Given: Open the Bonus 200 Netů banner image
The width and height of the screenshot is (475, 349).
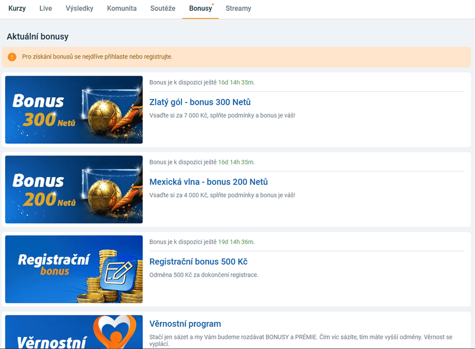Looking at the screenshot, I should (74, 190).
